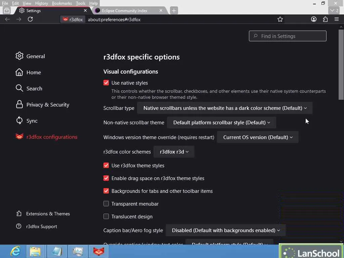The width and height of the screenshot is (344, 258).
Task: Open the Edit menu
Action: [x=15, y=3]
